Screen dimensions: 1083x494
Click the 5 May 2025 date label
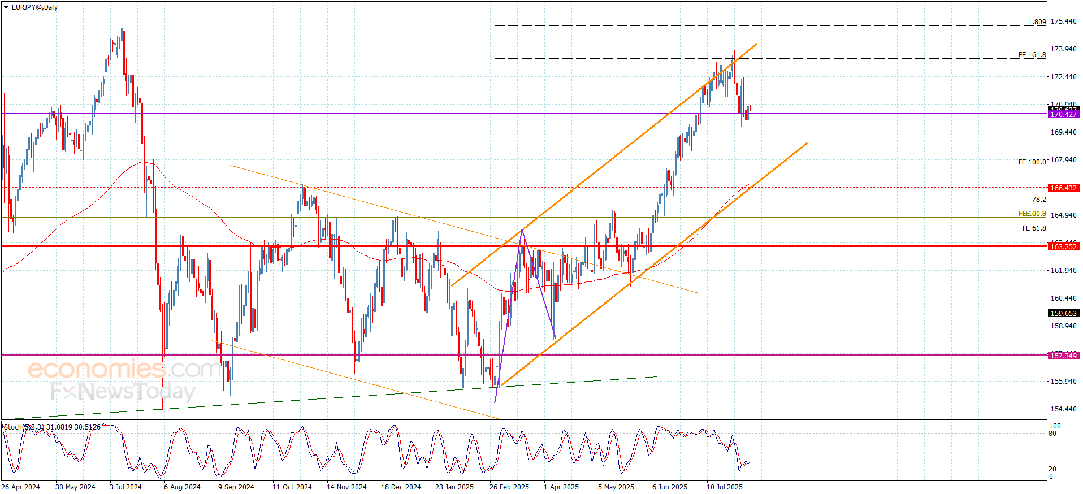click(616, 487)
